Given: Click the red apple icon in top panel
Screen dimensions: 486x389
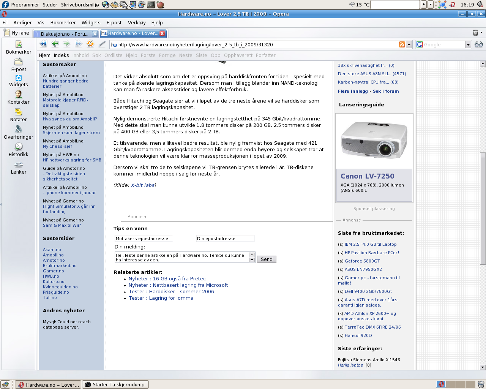Looking at the screenshot, I should click(160, 5).
